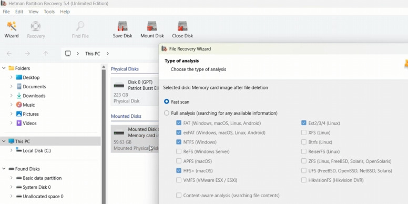This screenshot has height=204, width=408.
Task: Expand the Pictures tree node
Action: 11,114
